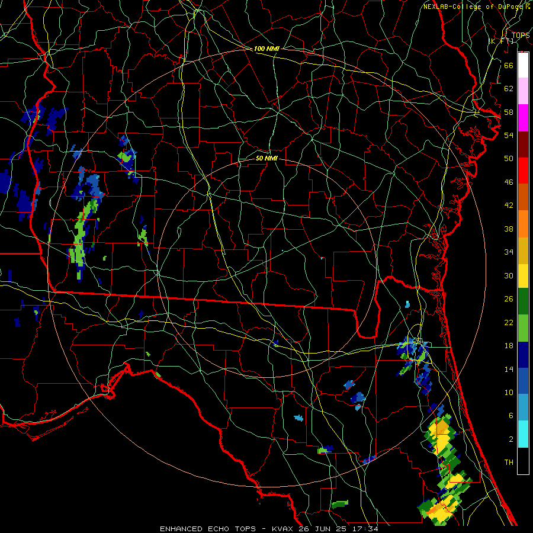This screenshot has width=533, height=533.
Task: Select the light pink legend swatch
Action: [x=523, y=91]
